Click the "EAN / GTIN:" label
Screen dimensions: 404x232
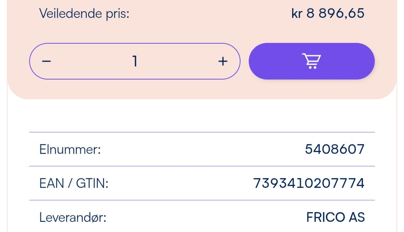point(74,183)
